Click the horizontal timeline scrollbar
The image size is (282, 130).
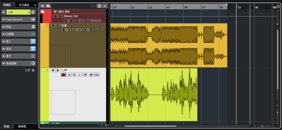151,126
